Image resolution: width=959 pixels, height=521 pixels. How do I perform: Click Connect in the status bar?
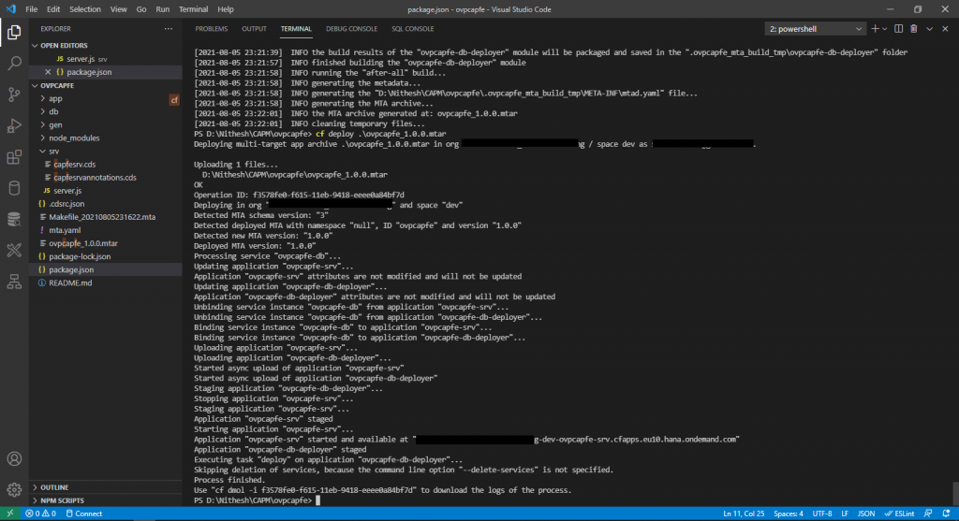83,514
